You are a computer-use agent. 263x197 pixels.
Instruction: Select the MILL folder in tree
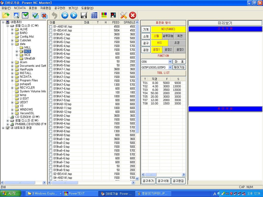[27, 47]
